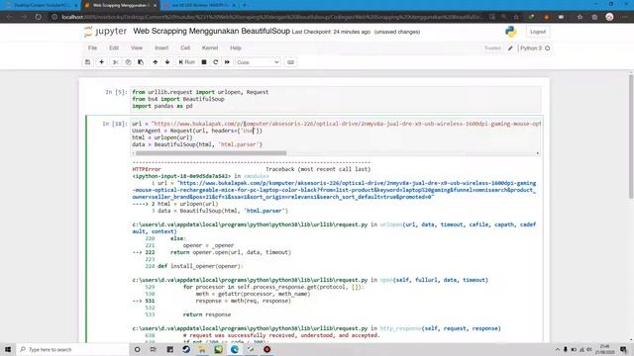This screenshot has width=634, height=356.
Task: Rename the notebook via its title
Action: (x=211, y=31)
